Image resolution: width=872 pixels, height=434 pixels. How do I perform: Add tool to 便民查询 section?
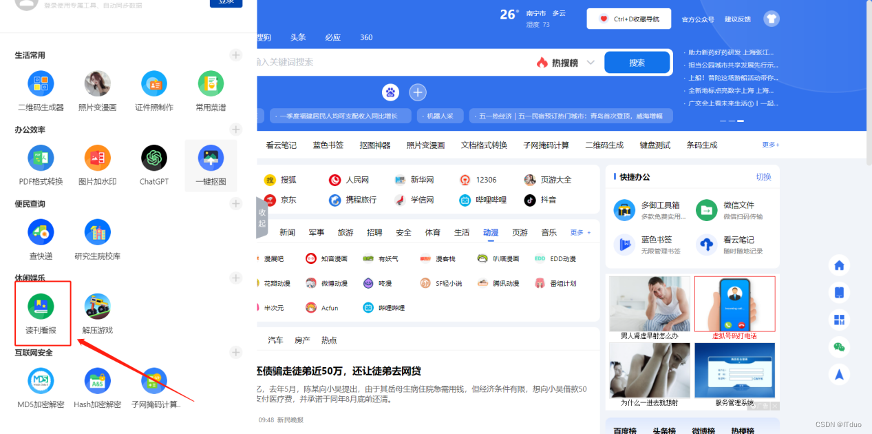click(235, 204)
